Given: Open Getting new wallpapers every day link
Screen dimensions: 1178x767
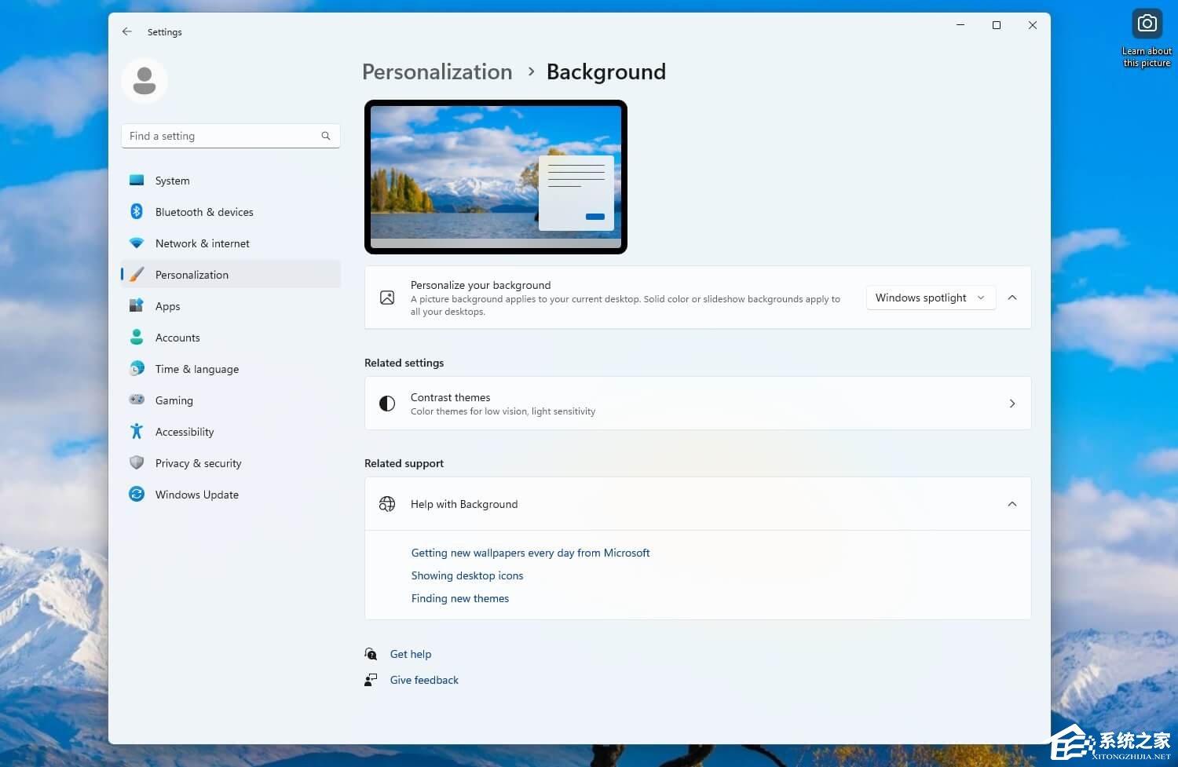Looking at the screenshot, I should point(530,553).
